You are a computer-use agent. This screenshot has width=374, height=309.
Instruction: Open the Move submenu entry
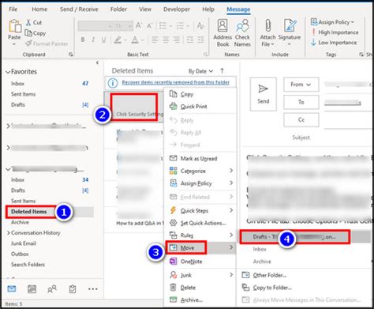point(200,247)
